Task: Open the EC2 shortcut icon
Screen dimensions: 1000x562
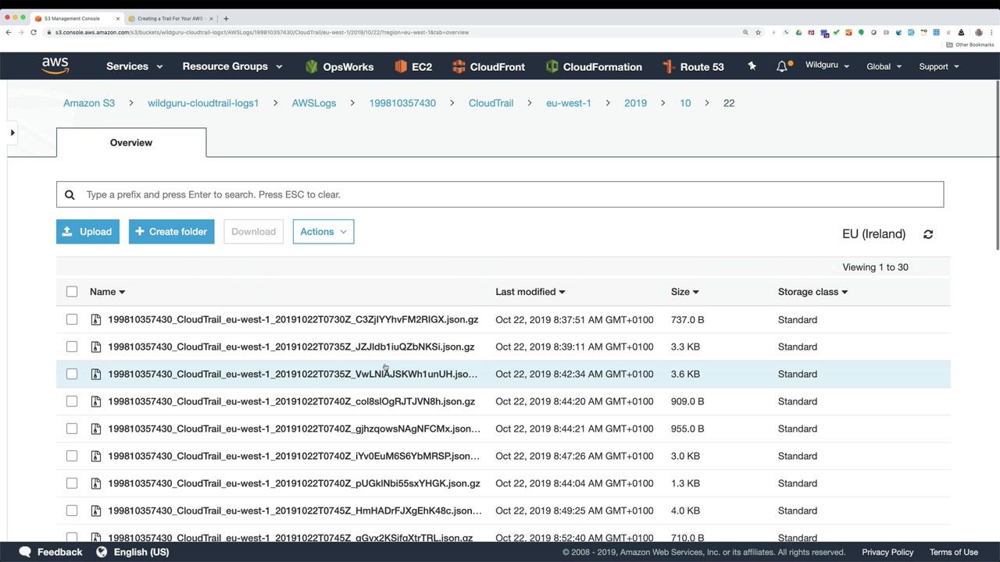Action: tap(401, 66)
